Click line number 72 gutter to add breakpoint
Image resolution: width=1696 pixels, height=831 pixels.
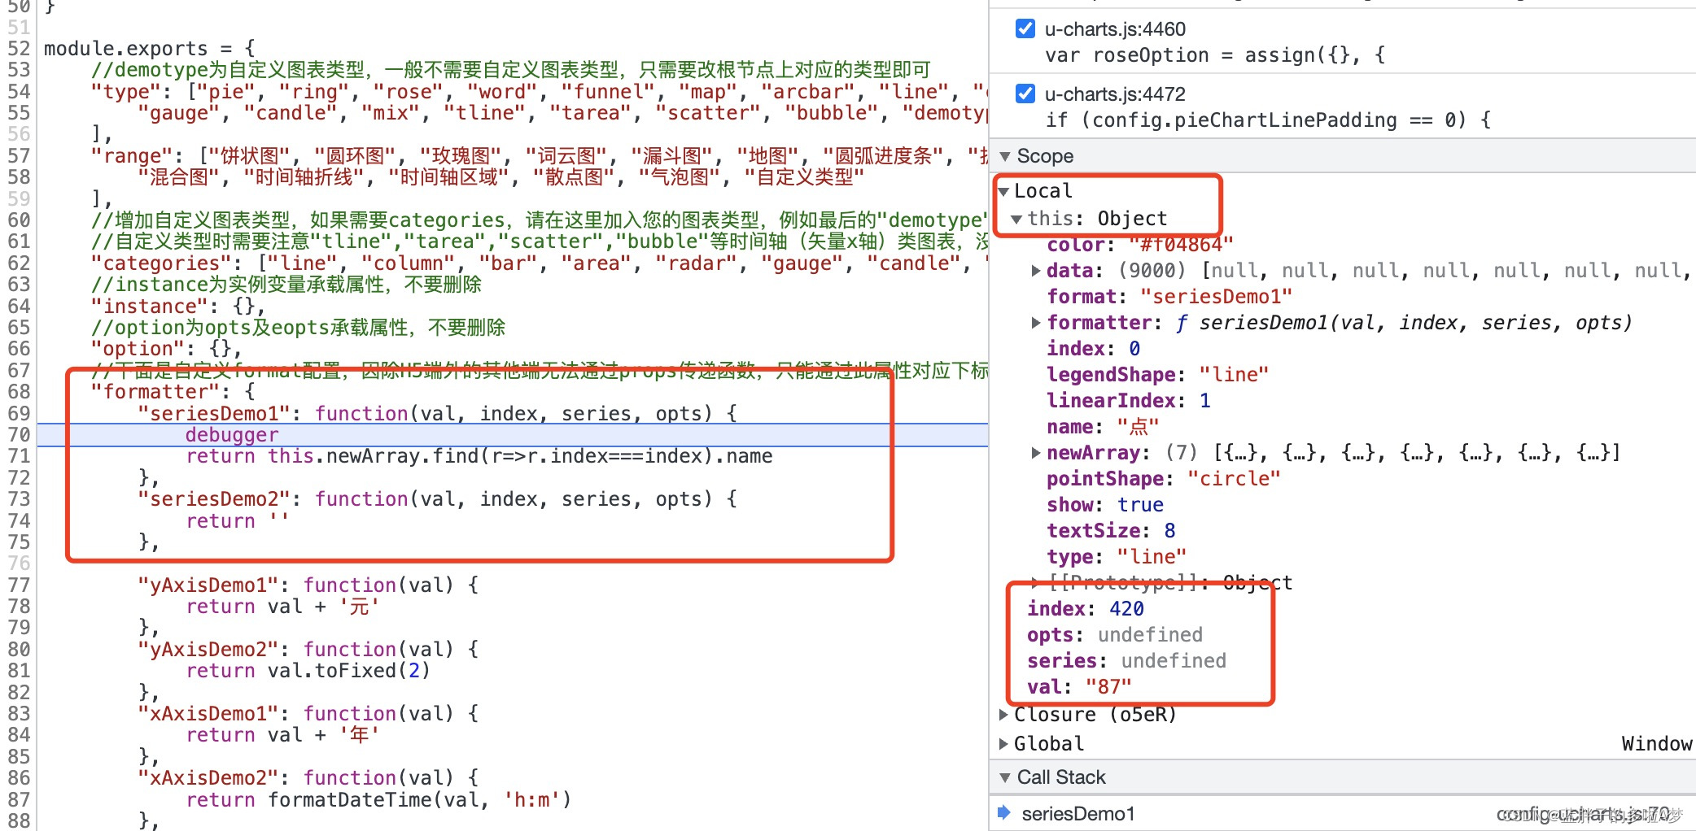[18, 477]
